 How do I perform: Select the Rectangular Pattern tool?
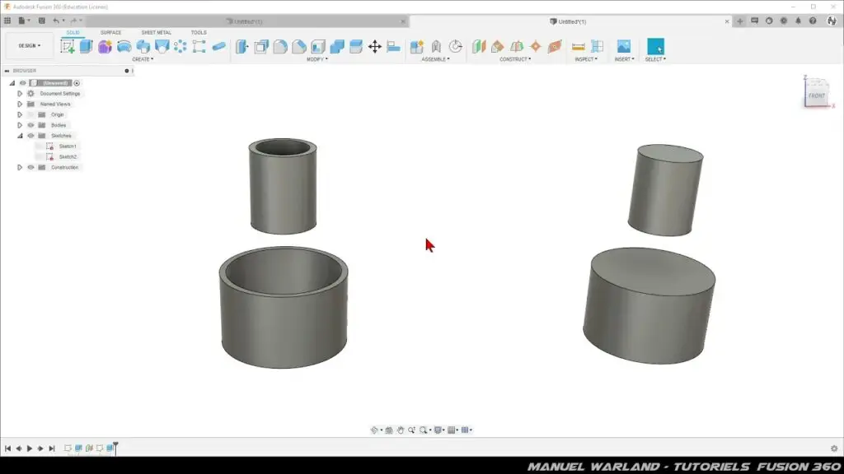199,46
